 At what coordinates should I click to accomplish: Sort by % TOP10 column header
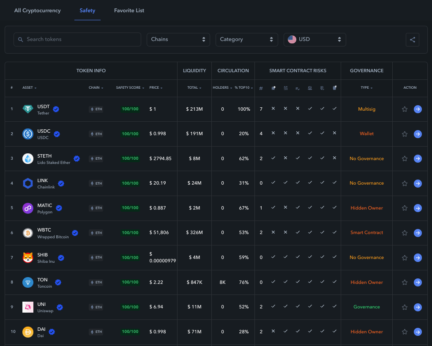pos(243,87)
